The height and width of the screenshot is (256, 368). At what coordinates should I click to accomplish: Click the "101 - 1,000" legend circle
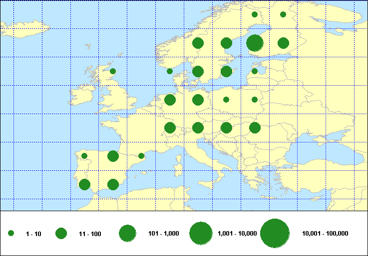tap(128, 233)
